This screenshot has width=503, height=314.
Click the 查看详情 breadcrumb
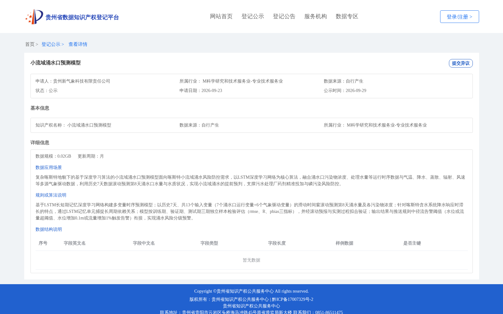point(78,44)
